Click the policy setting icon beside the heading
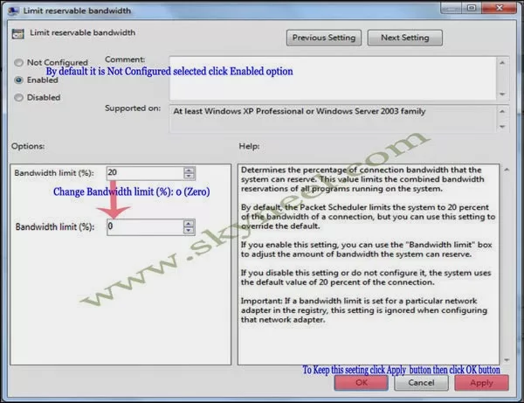524x403 pixels. (x=18, y=34)
